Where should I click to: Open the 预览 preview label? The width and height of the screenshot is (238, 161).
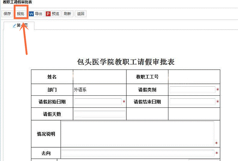[x=55, y=14]
